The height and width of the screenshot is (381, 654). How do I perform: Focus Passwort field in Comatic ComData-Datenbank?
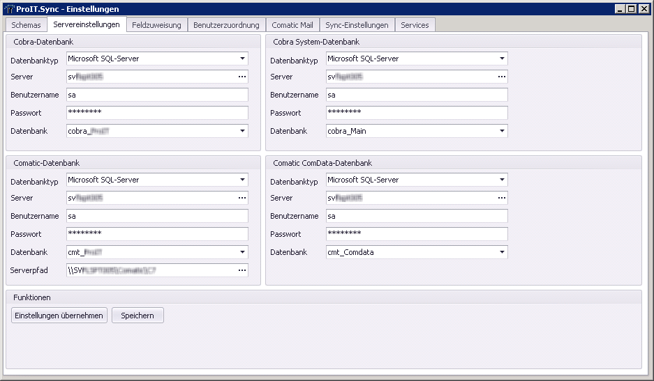coord(417,234)
